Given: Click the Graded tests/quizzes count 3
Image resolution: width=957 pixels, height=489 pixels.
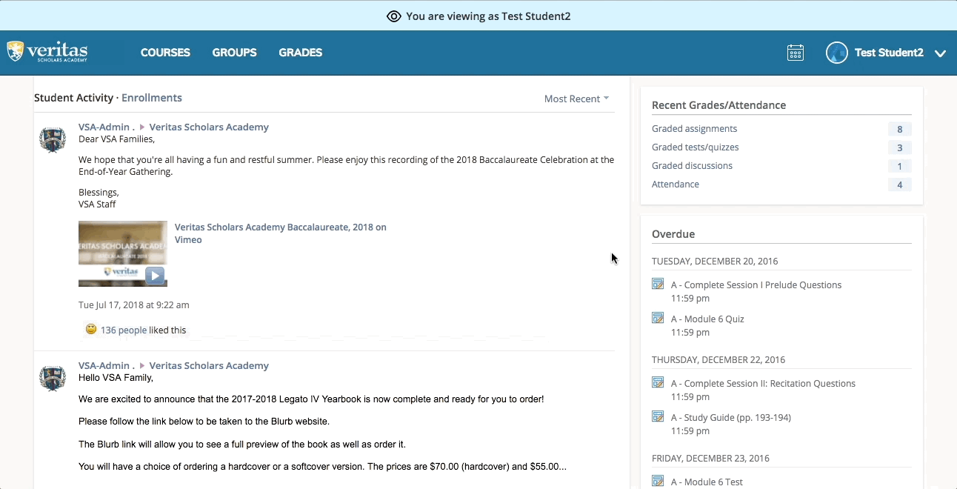Looking at the screenshot, I should (x=900, y=147).
